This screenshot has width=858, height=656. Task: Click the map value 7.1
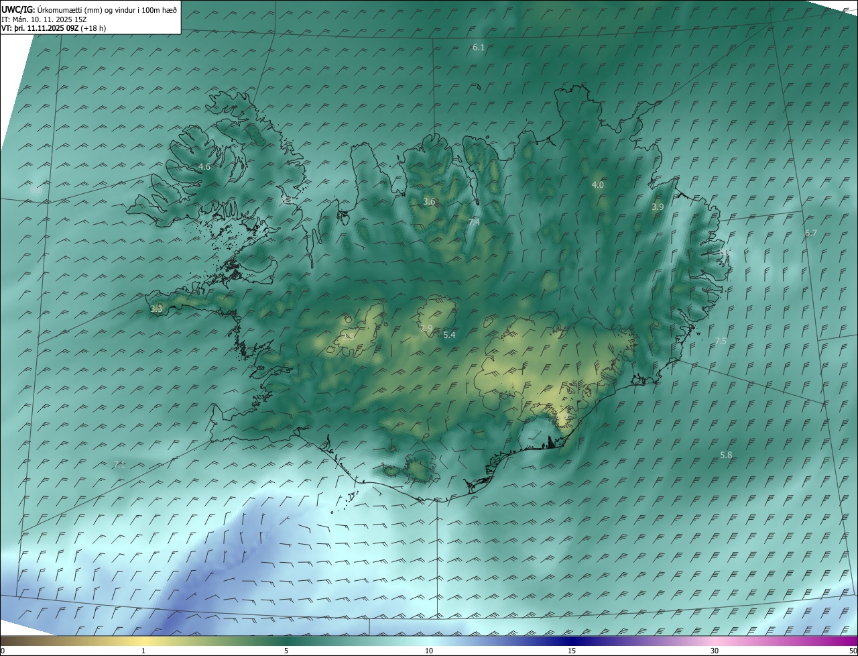click(120, 464)
